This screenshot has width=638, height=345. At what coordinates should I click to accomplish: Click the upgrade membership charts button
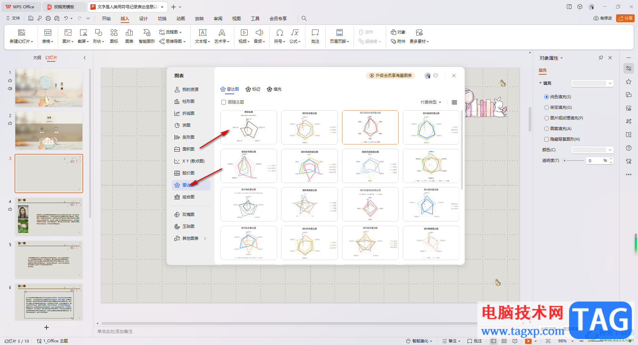pyautogui.click(x=390, y=76)
